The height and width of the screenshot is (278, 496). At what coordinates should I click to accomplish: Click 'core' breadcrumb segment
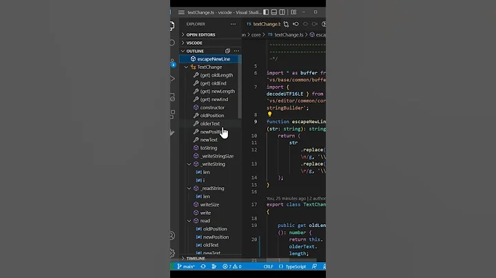pos(256,34)
